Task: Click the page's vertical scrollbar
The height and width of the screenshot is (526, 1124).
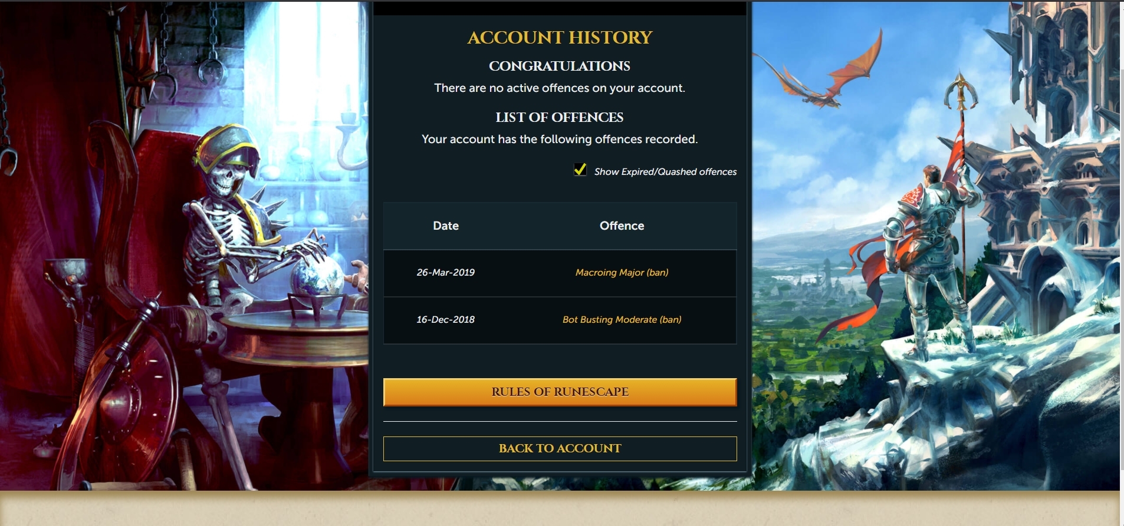Action: click(x=1122, y=263)
